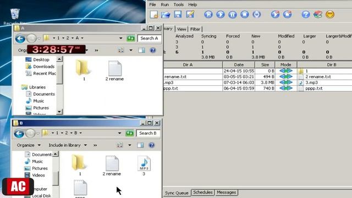The width and height of the screenshot is (352, 198).
Task: Click the new profile toolbar icon
Action: (154, 14)
